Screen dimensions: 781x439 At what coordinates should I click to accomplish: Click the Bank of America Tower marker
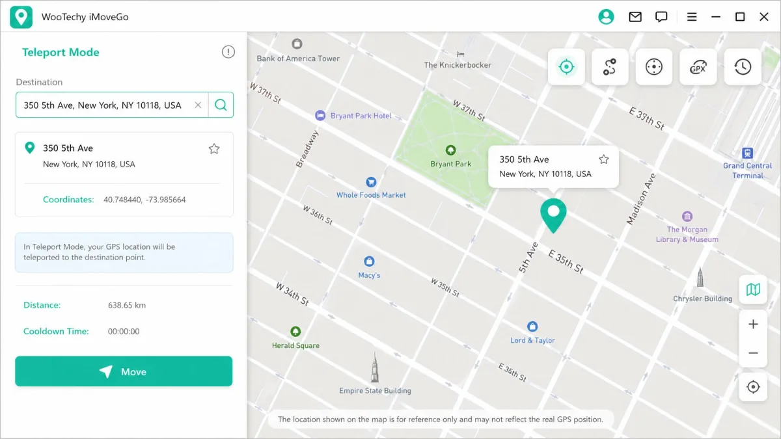(x=297, y=44)
